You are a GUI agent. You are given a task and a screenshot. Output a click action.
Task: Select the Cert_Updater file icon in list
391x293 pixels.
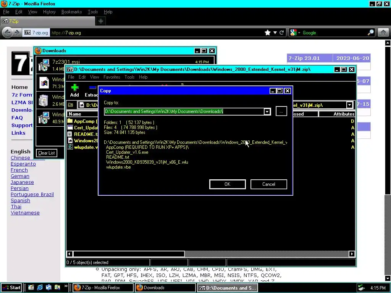[70, 127]
